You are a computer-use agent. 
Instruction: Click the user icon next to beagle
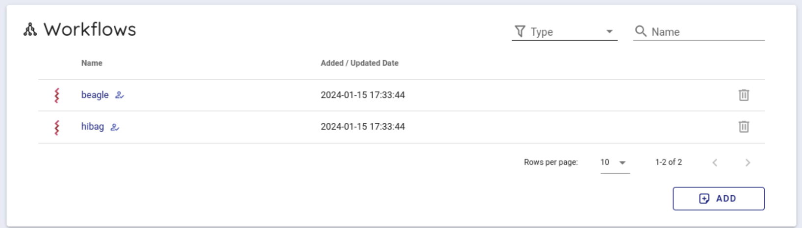[120, 95]
